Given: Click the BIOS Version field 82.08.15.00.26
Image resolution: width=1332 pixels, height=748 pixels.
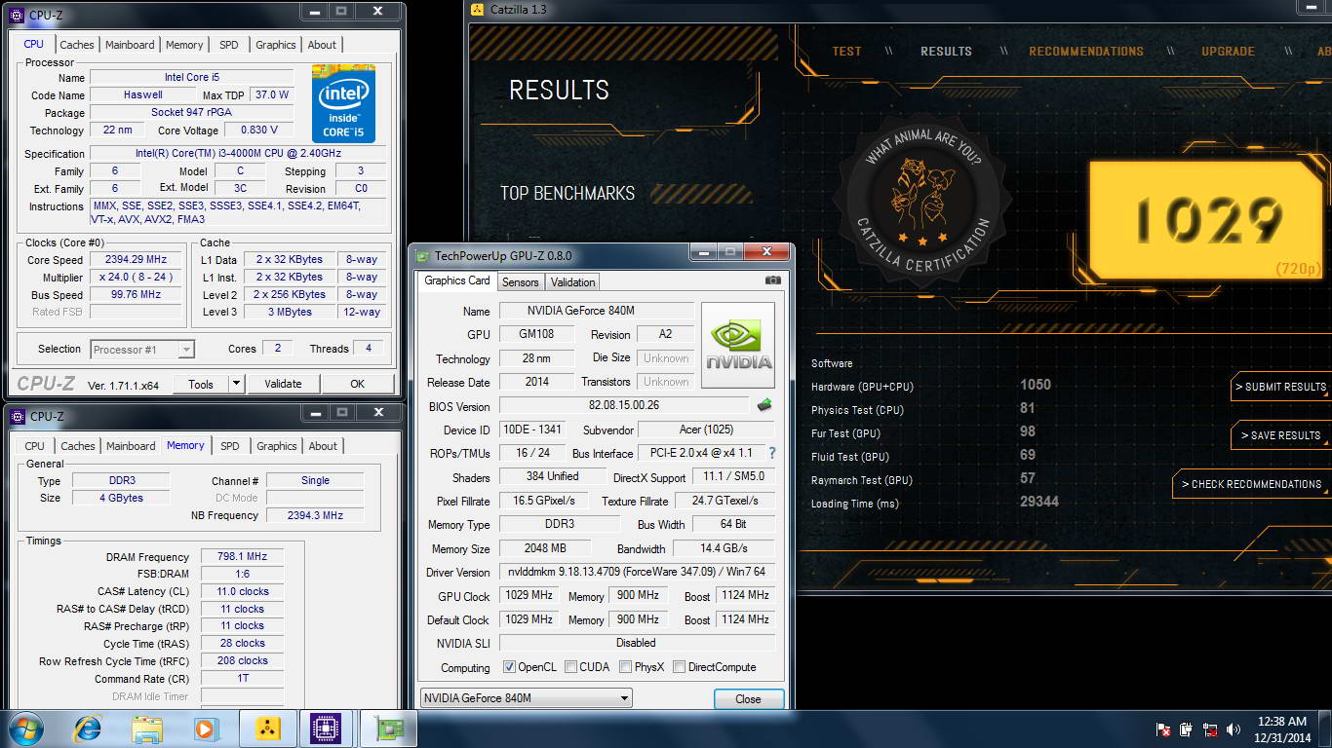Looking at the screenshot, I should (x=625, y=405).
